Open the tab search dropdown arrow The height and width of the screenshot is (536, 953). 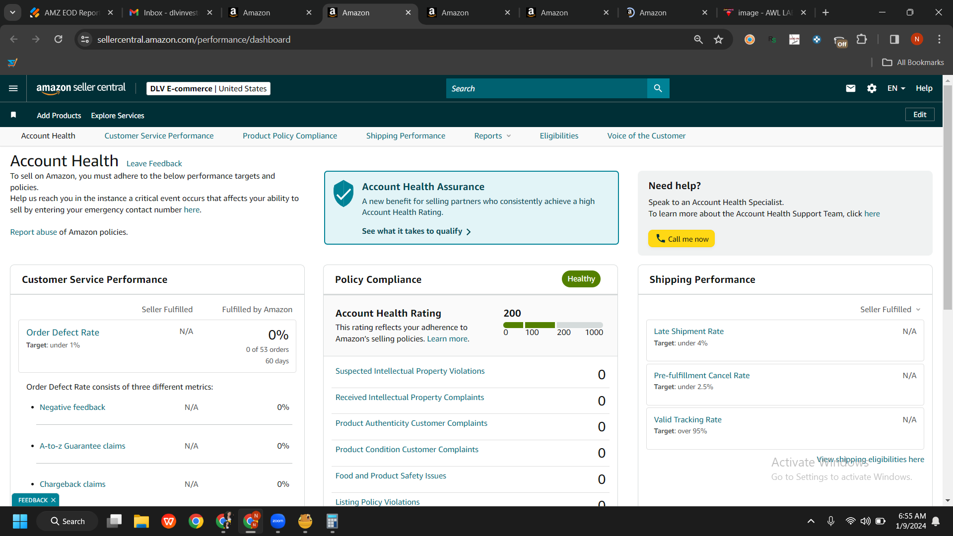click(12, 12)
